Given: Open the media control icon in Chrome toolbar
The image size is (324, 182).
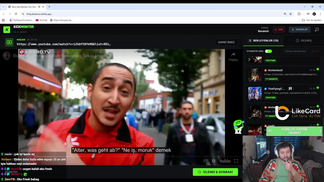Looking at the screenshot, I should pyautogui.click(x=308, y=14).
